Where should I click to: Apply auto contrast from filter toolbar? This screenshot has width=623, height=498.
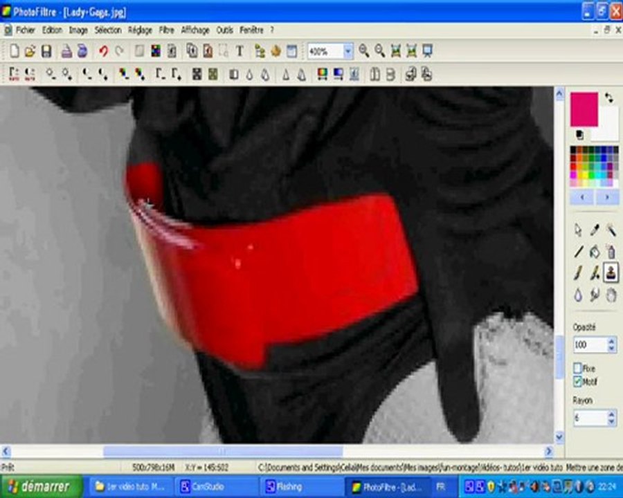[30, 74]
